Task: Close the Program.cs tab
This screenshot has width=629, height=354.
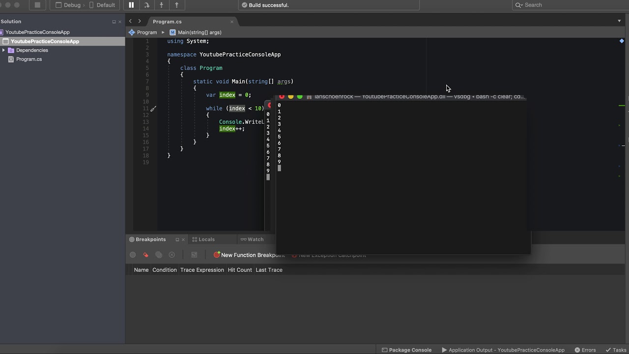Action: tap(232, 22)
